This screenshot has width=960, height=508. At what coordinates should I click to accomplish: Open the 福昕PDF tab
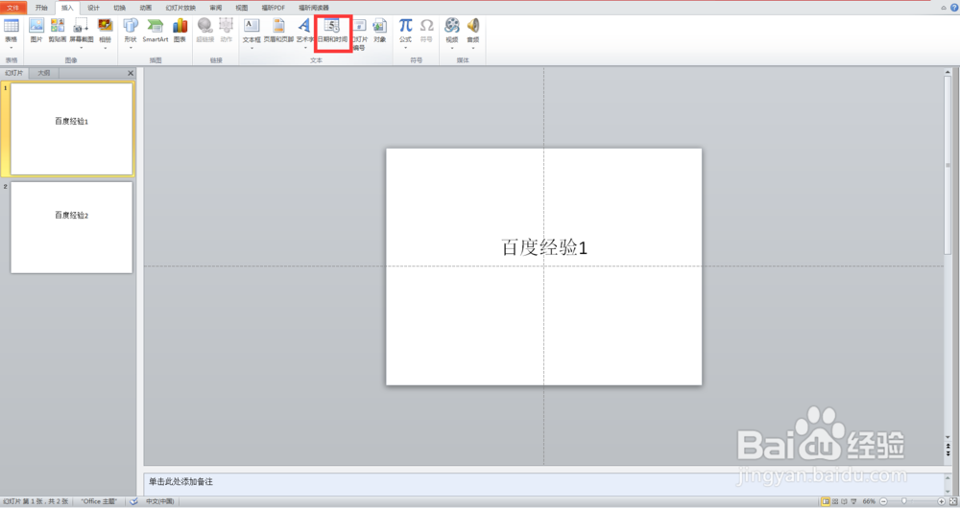[x=273, y=8]
